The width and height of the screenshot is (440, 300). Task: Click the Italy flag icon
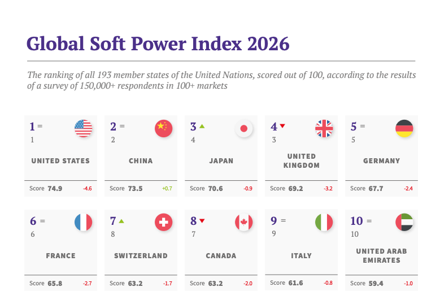[x=324, y=222]
